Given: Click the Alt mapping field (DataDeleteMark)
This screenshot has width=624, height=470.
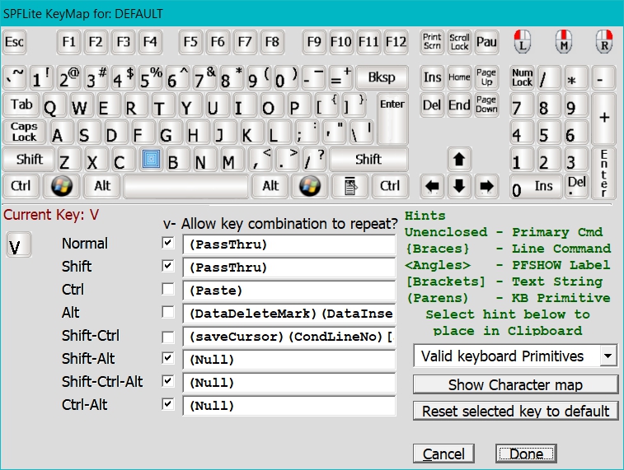Looking at the screenshot, I should 289,313.
